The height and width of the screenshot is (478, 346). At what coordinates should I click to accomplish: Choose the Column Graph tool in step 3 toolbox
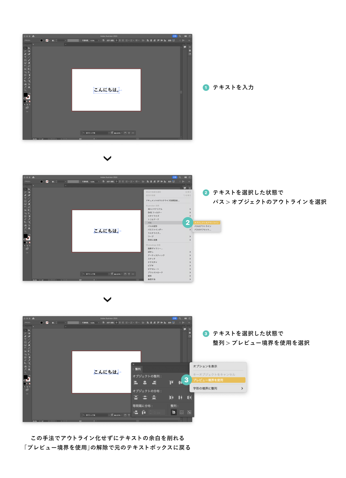[25, 367]
